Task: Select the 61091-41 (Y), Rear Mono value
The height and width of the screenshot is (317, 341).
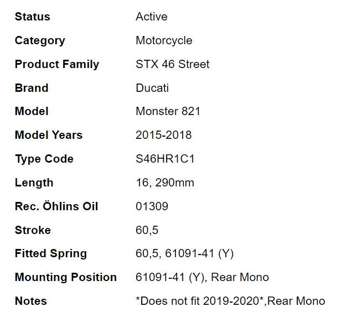Action: (202, 277)
